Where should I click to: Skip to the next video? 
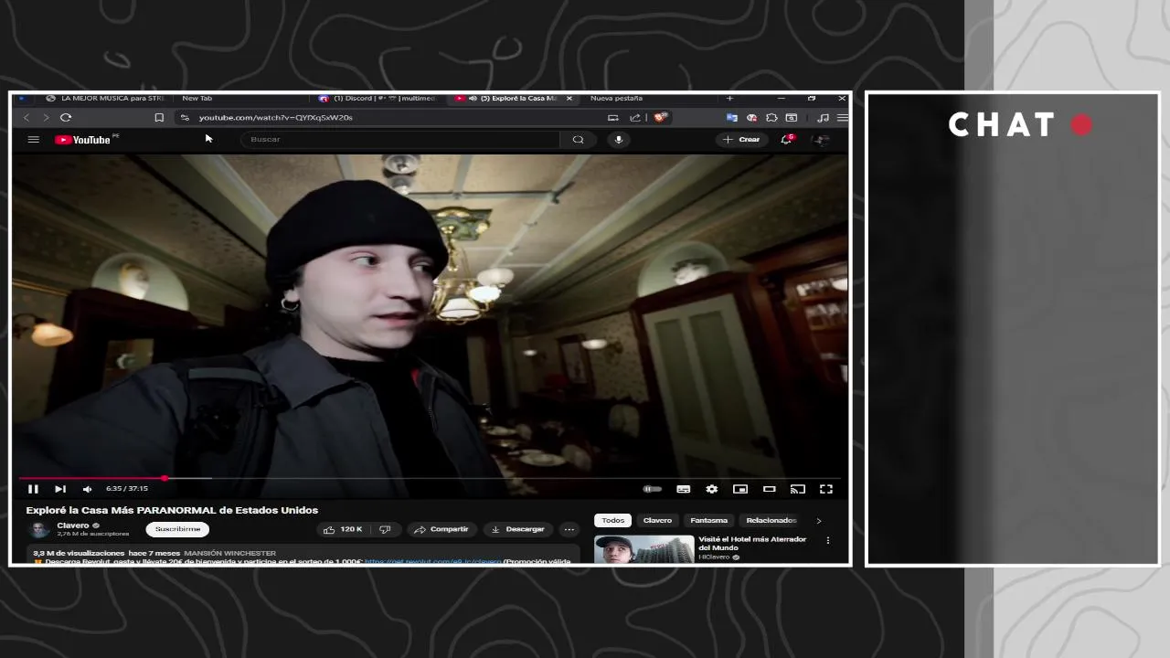60,489
